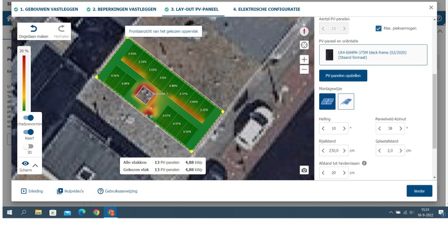The image size is (448, 252).
Task: Toggle the Kaart switch
Action: (29, 132)
